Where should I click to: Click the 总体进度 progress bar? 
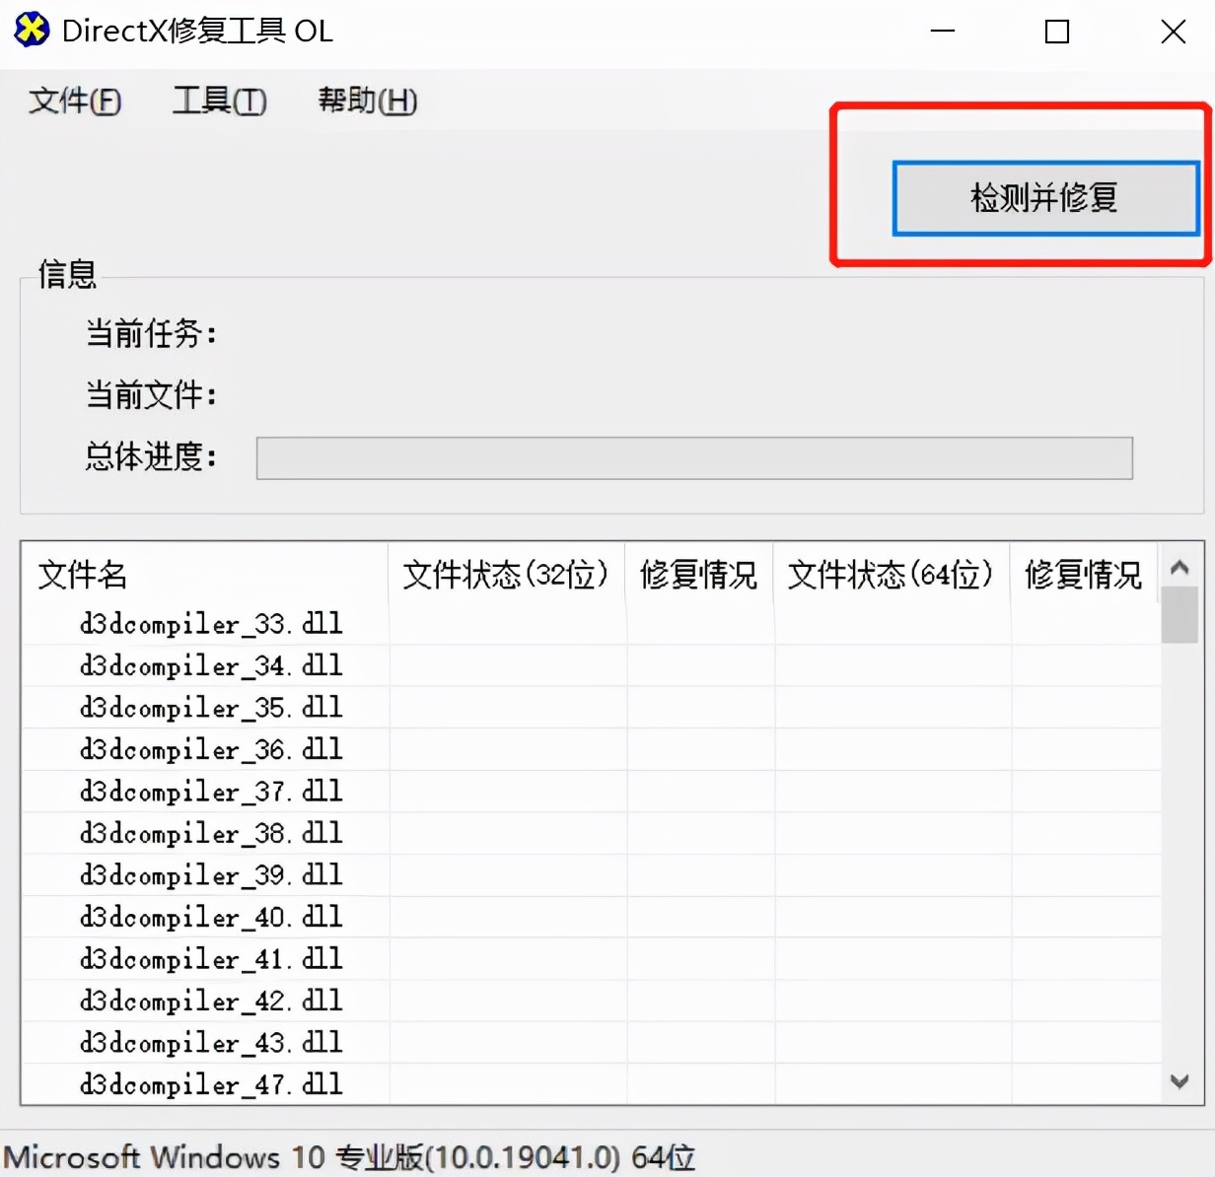coord(693,456)
